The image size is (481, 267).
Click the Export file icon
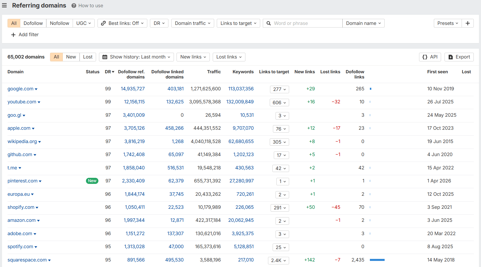pyautogui.click(x=451, y=57)
